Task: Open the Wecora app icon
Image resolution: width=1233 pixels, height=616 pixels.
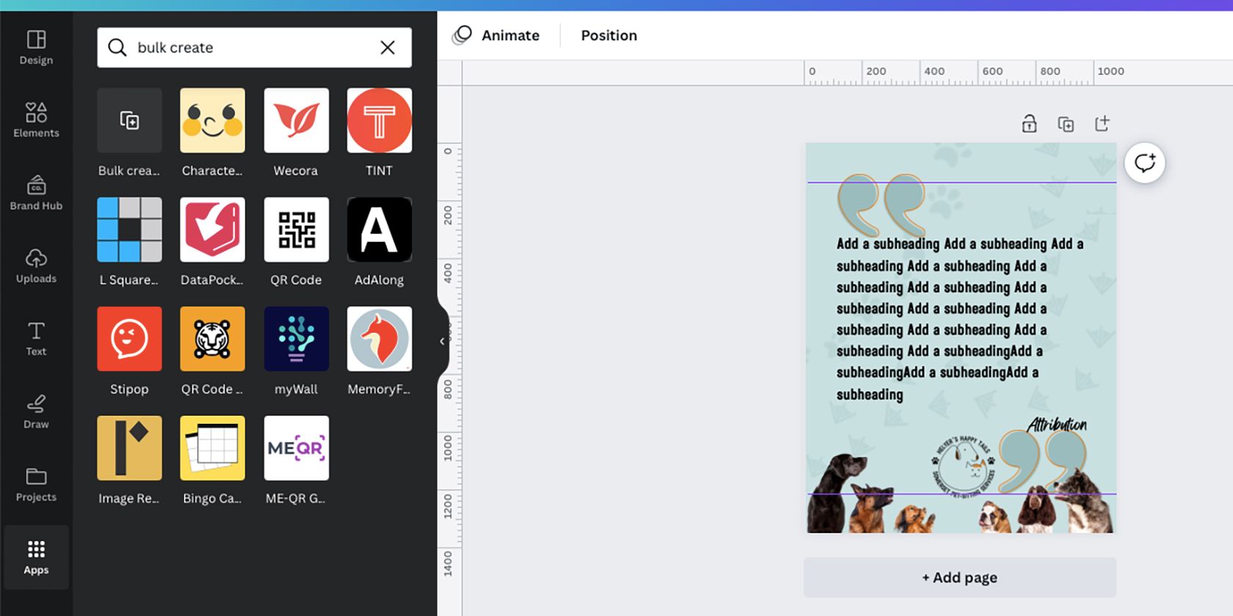Action: 296,121
